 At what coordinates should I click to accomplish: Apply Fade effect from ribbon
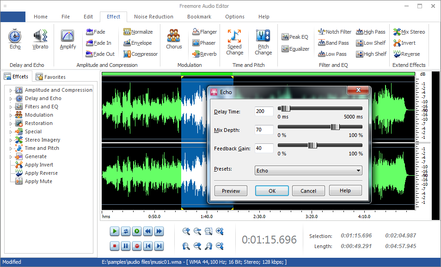(x=96, y=32)
